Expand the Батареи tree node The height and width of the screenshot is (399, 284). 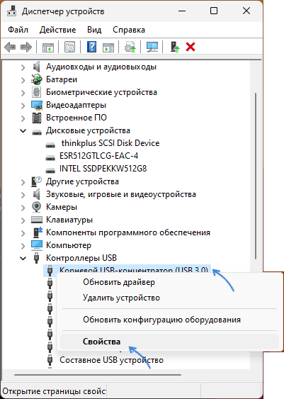pos(23,80)
